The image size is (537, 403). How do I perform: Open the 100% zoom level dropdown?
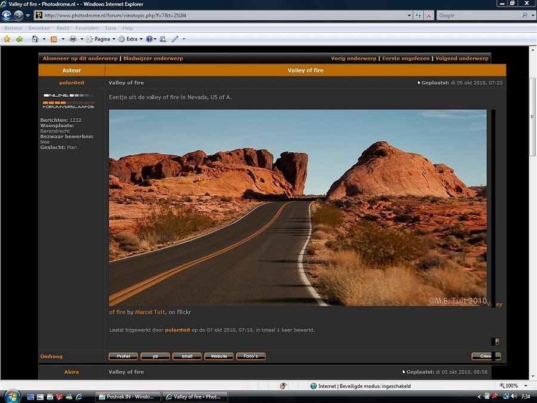click(x=526, y=386)
